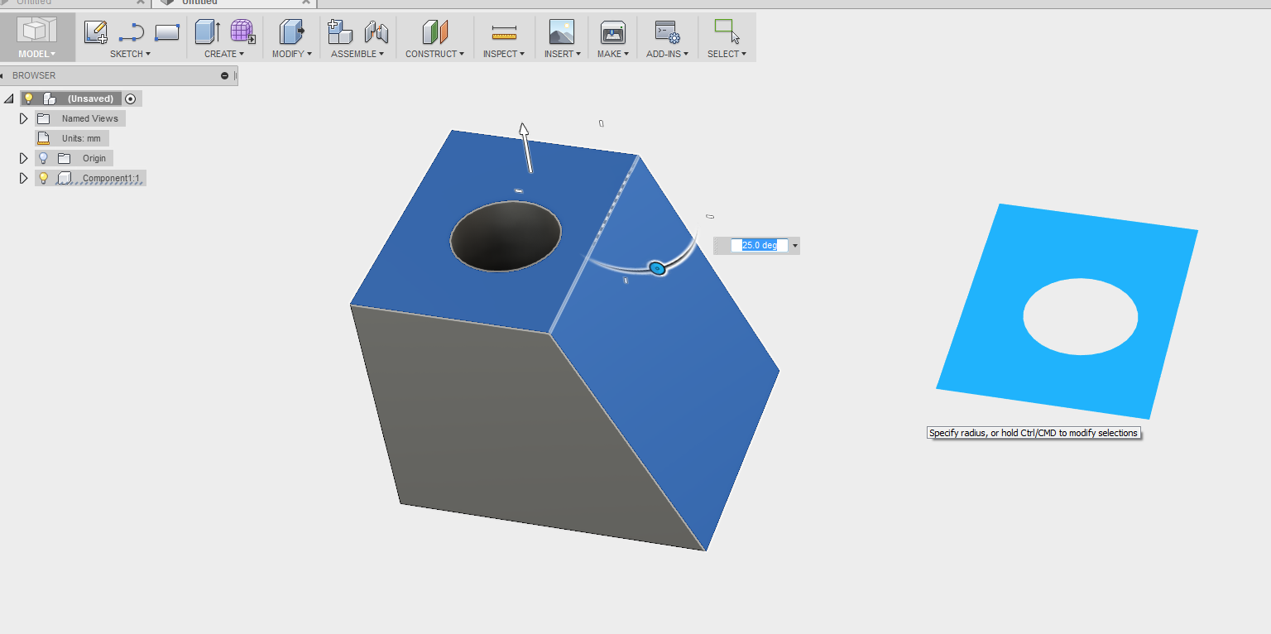Open the dropdown arrow beside 25.0 deg

(795, 246)
